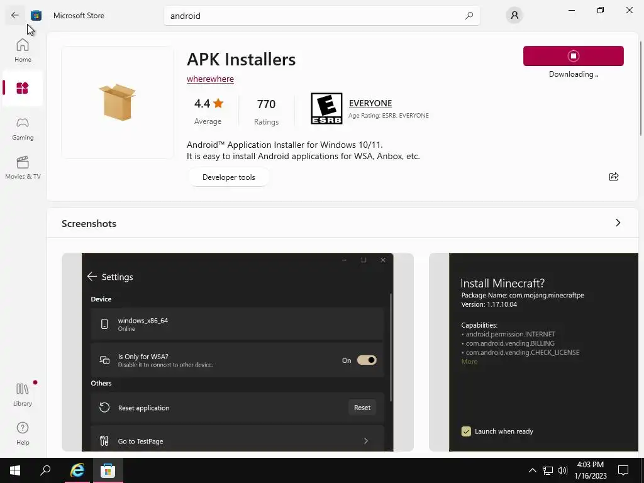Open the user account profile icon

[x=514, y=16]
